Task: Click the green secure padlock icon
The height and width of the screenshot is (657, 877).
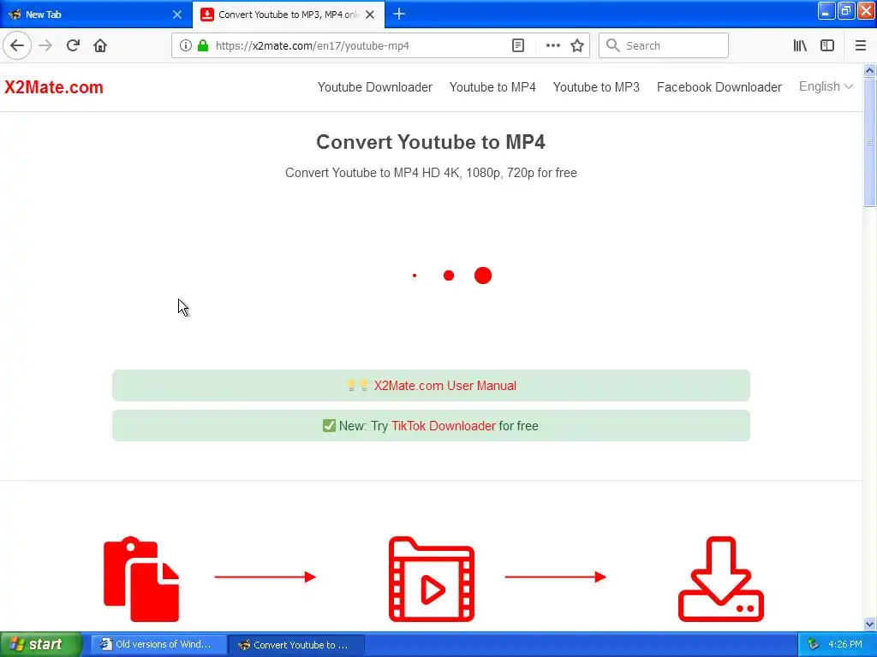Action: coord(203,46)
